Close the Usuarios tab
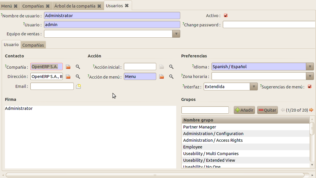 click(x=126, y=6)
